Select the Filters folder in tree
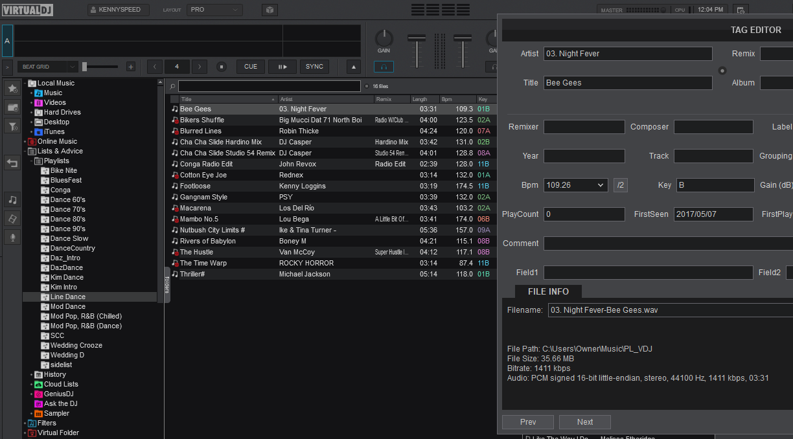 point(42,423)
